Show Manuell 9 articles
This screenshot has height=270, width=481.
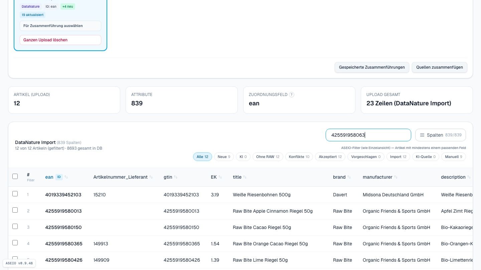coord(454,157)
